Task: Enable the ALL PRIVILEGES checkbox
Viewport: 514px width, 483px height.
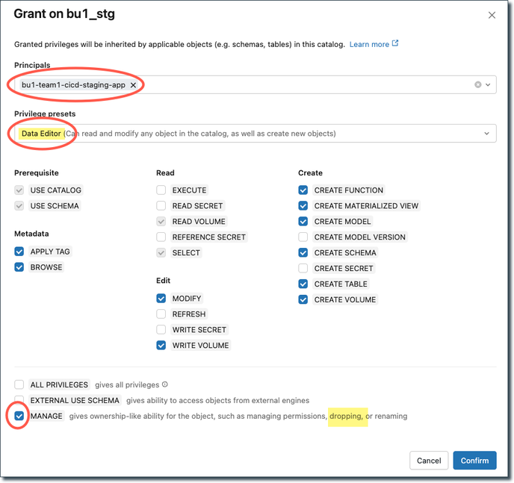Action: (x=19, y=385)
